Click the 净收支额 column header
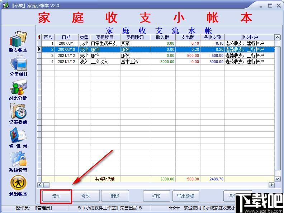Screen dimensions: 284x213 tap(212, 37)
